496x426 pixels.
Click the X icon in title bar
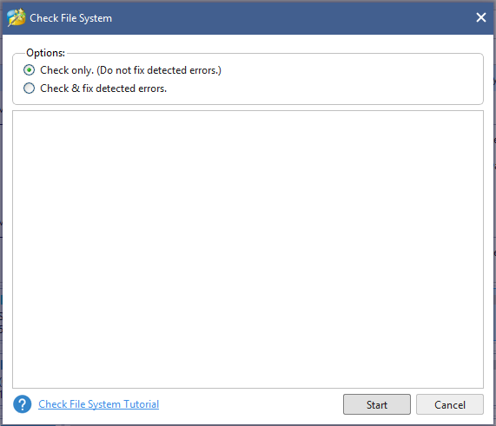(x=481, y=17)
